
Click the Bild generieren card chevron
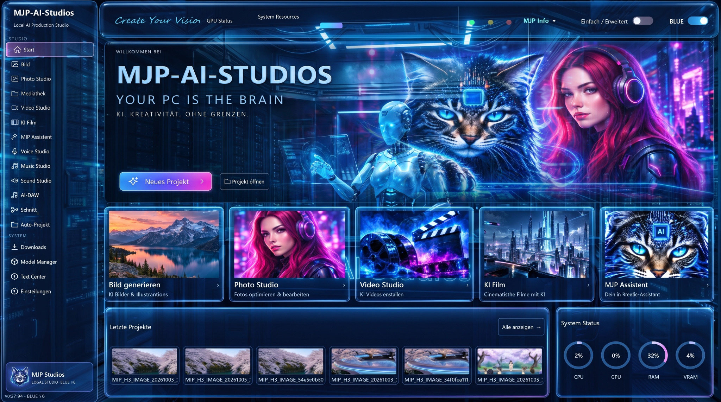pyautogui.click(x=218, y=285)
